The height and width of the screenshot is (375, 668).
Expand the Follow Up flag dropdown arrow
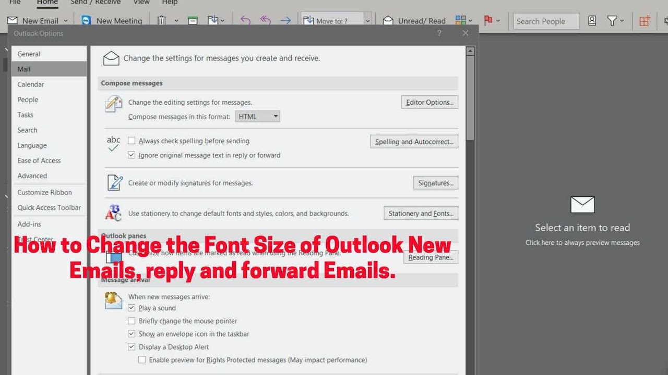tap(498, 21)
